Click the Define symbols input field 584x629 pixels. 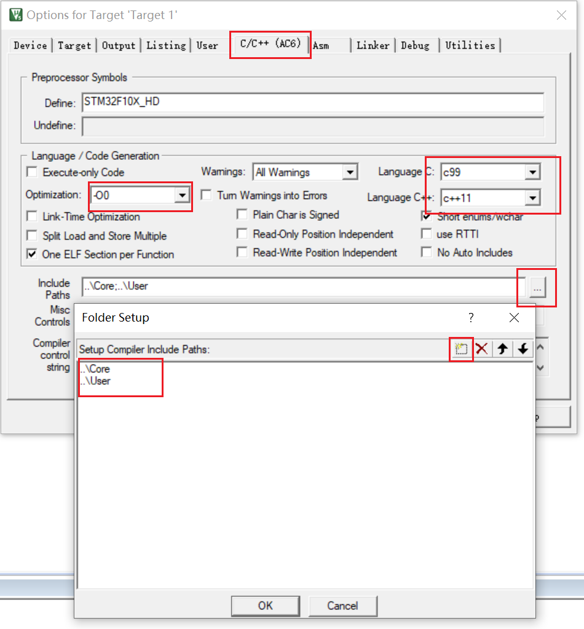(x=313, y=102)
